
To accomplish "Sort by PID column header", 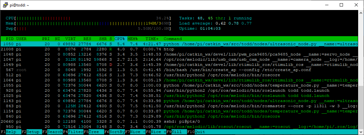I will (10, 39).
